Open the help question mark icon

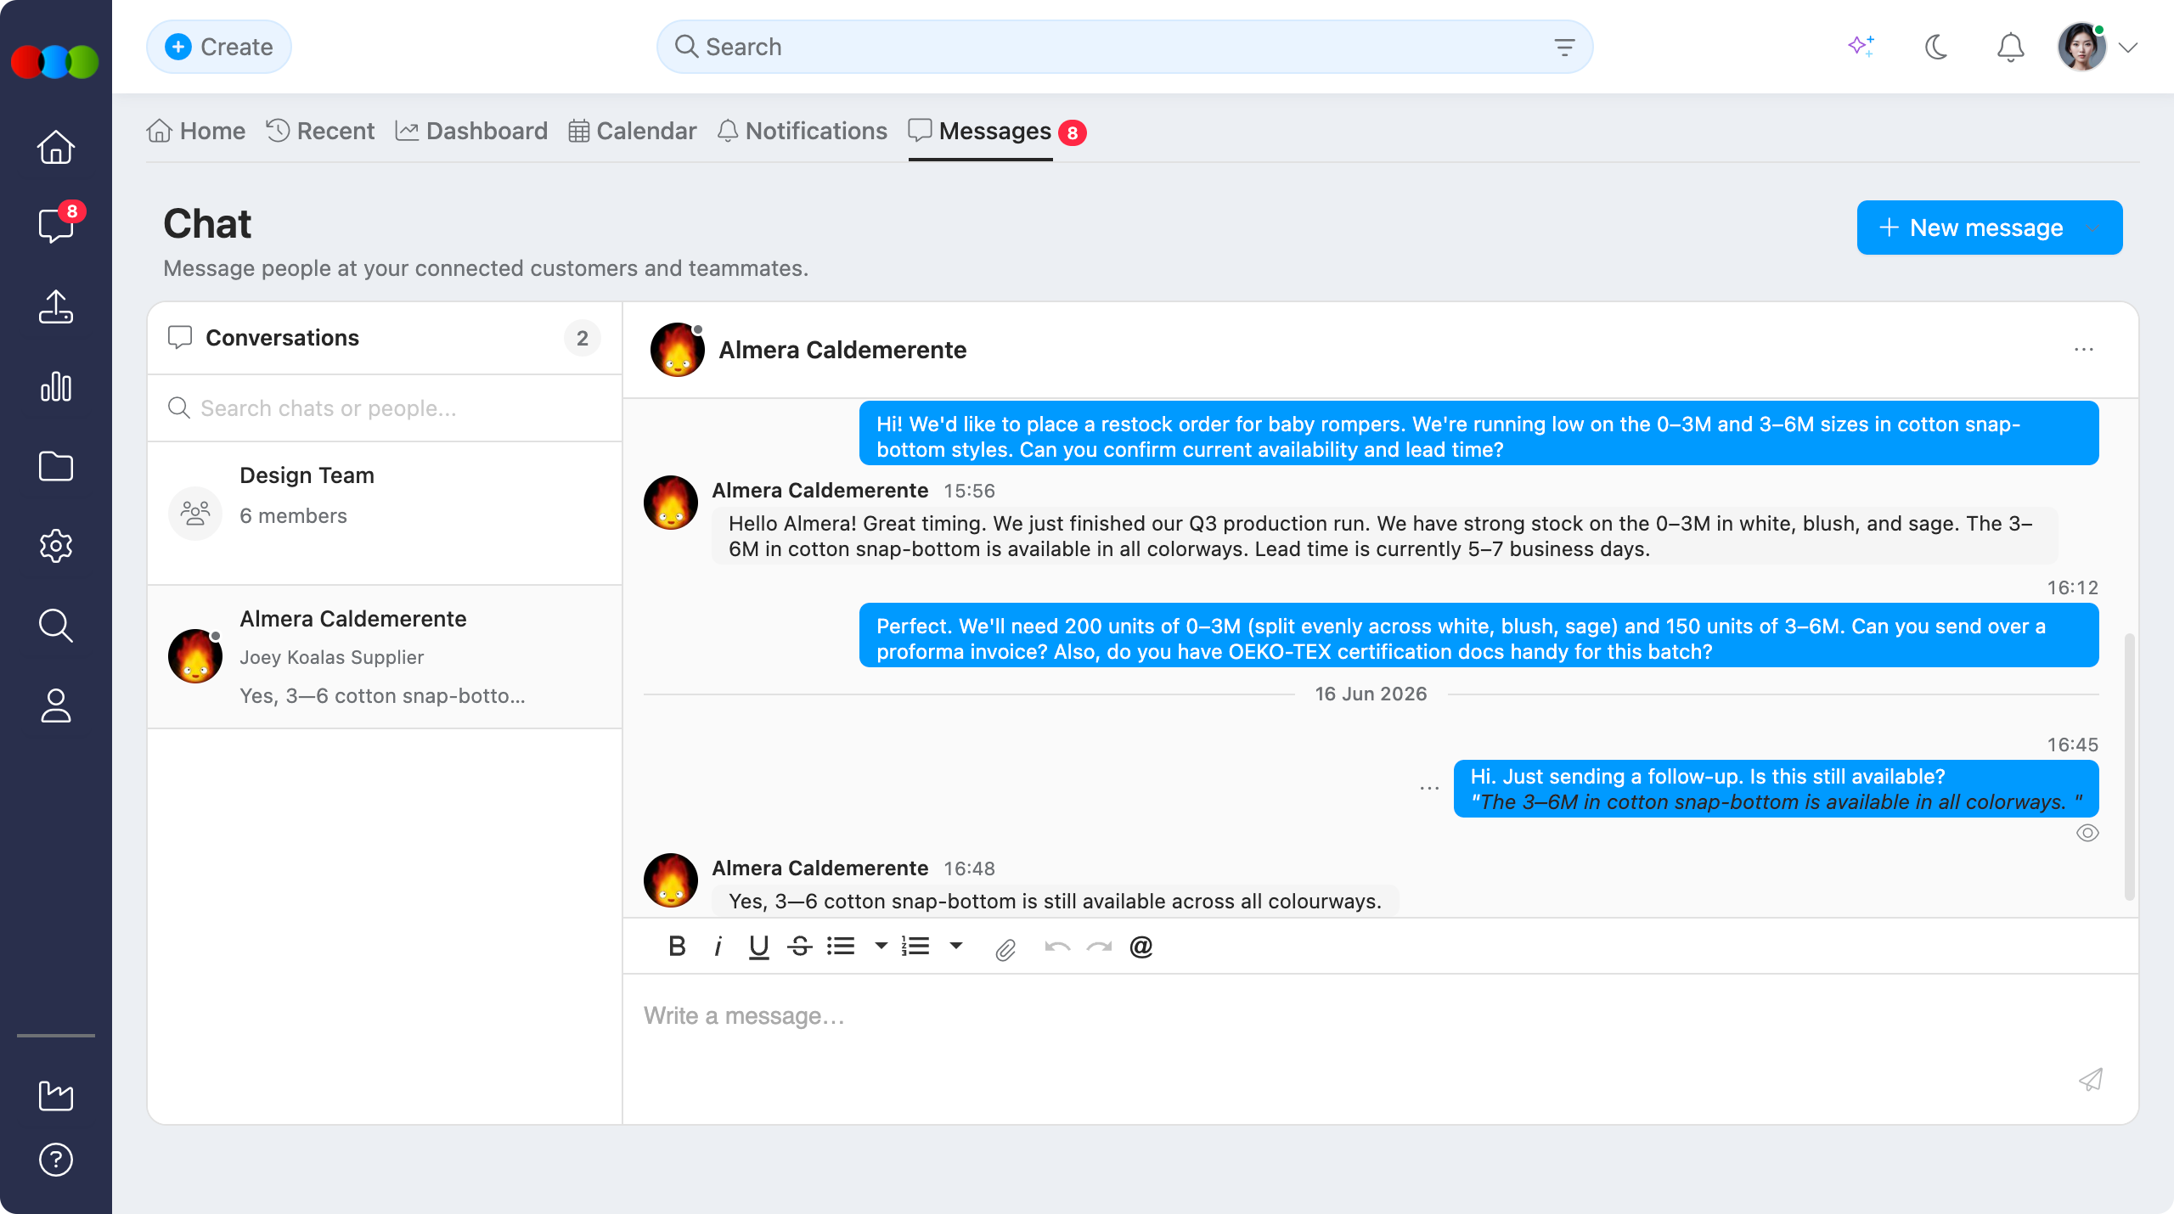tap(56, 1160)
